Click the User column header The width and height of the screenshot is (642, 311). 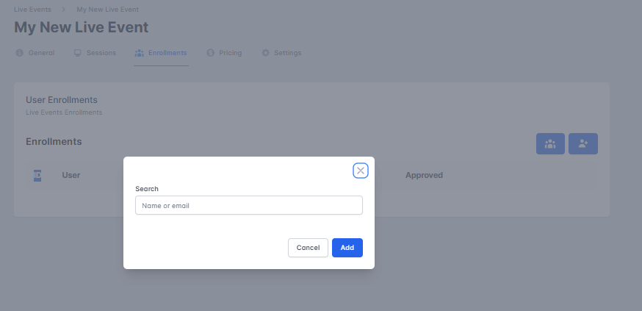(71, 175)
